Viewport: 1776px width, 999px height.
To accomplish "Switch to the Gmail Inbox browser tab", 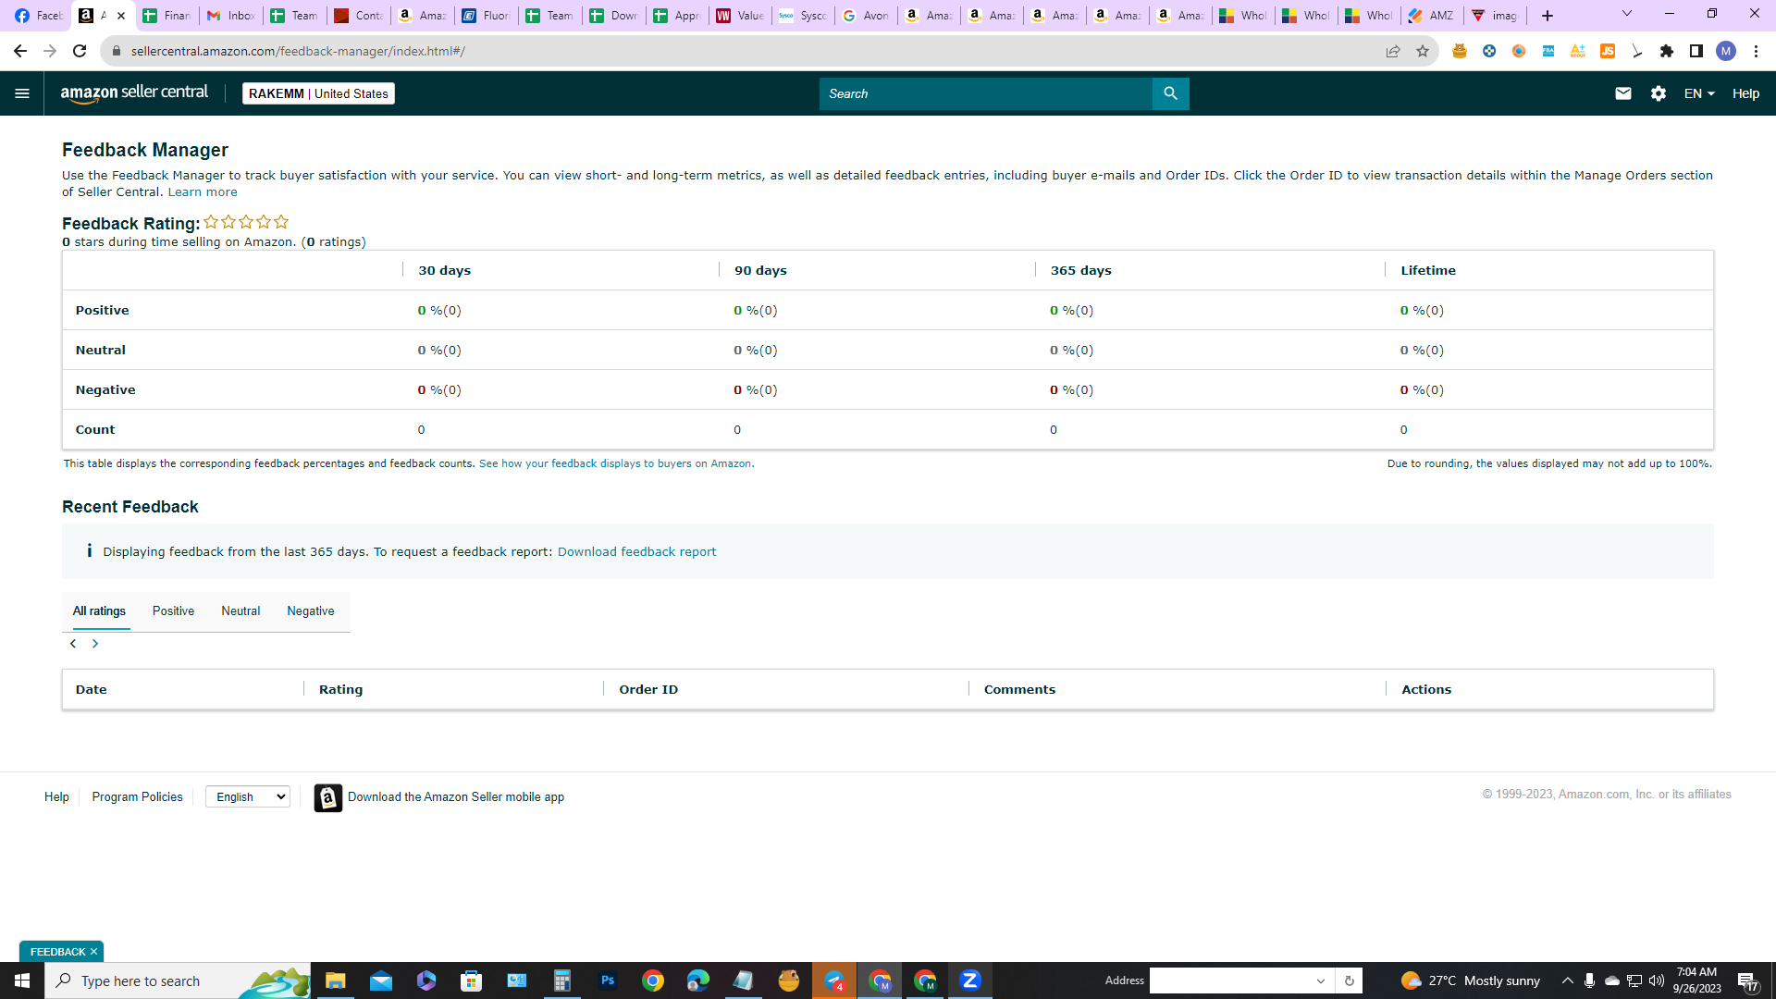I will click(231, 16).
